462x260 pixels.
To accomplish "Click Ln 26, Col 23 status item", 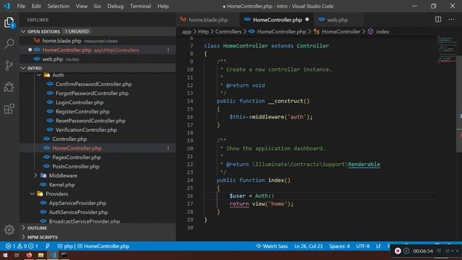I will [x=308, y=246].
